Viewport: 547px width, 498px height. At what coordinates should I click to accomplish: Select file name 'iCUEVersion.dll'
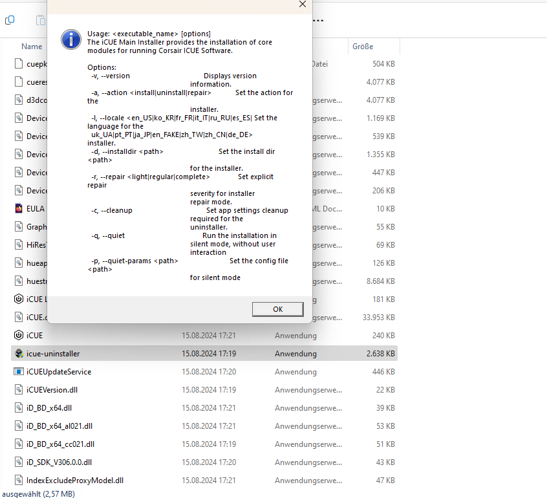[52, 390]
